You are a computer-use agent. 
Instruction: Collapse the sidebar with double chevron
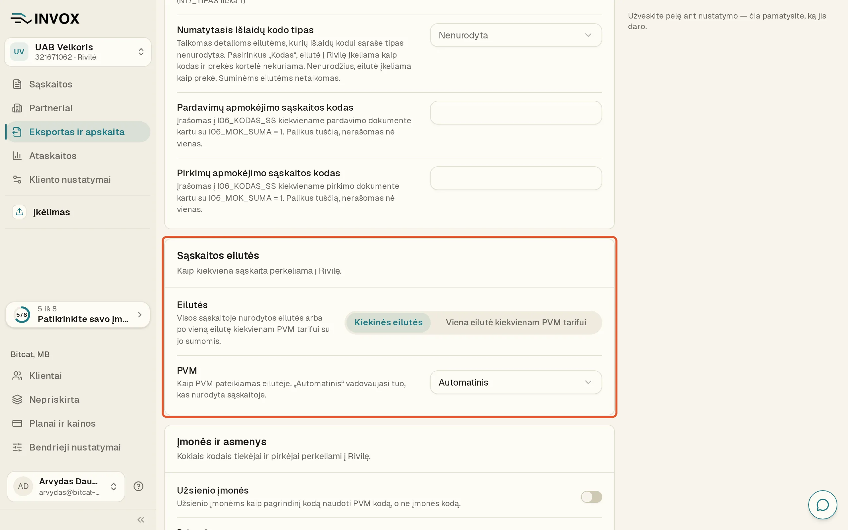(x=141, y=519)
